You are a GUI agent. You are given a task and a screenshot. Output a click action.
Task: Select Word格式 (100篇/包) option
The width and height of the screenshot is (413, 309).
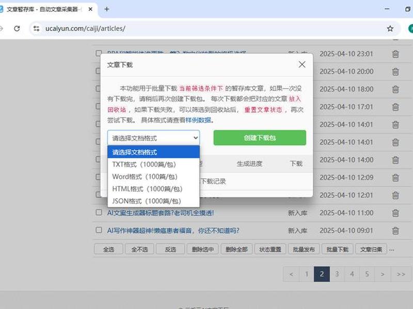click(153, 177)
